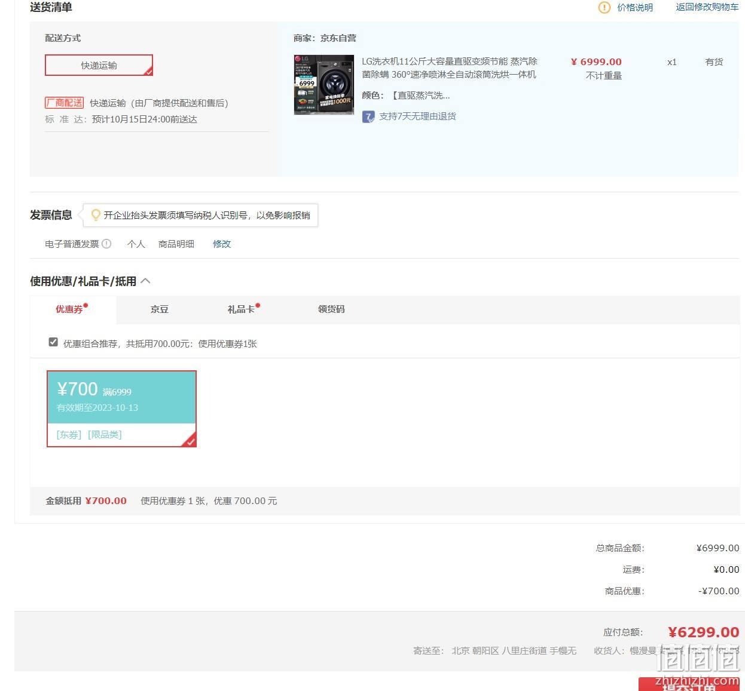Viewport: 745px width, 691px height.
Task: Click the 运费 value ¥0.00
Action: pyautogui.click(x=726, y=570)
